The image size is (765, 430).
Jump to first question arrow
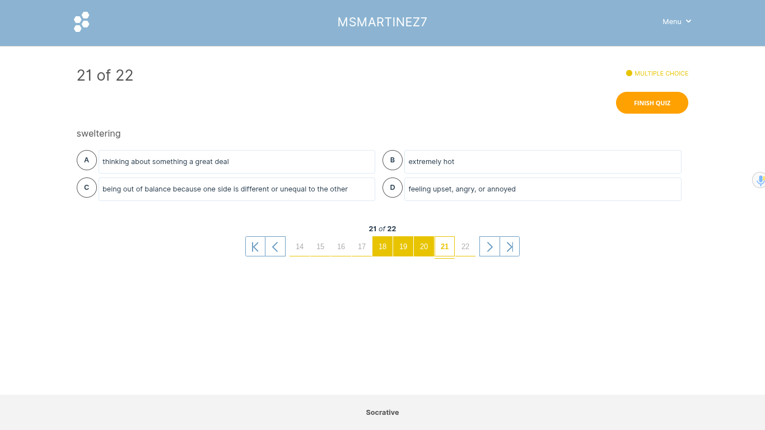pos(255,246)
